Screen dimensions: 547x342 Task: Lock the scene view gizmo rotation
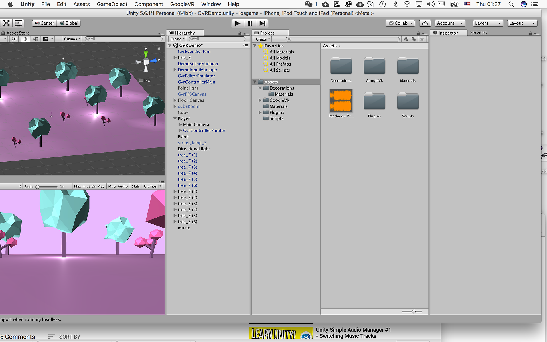(159, 48)
